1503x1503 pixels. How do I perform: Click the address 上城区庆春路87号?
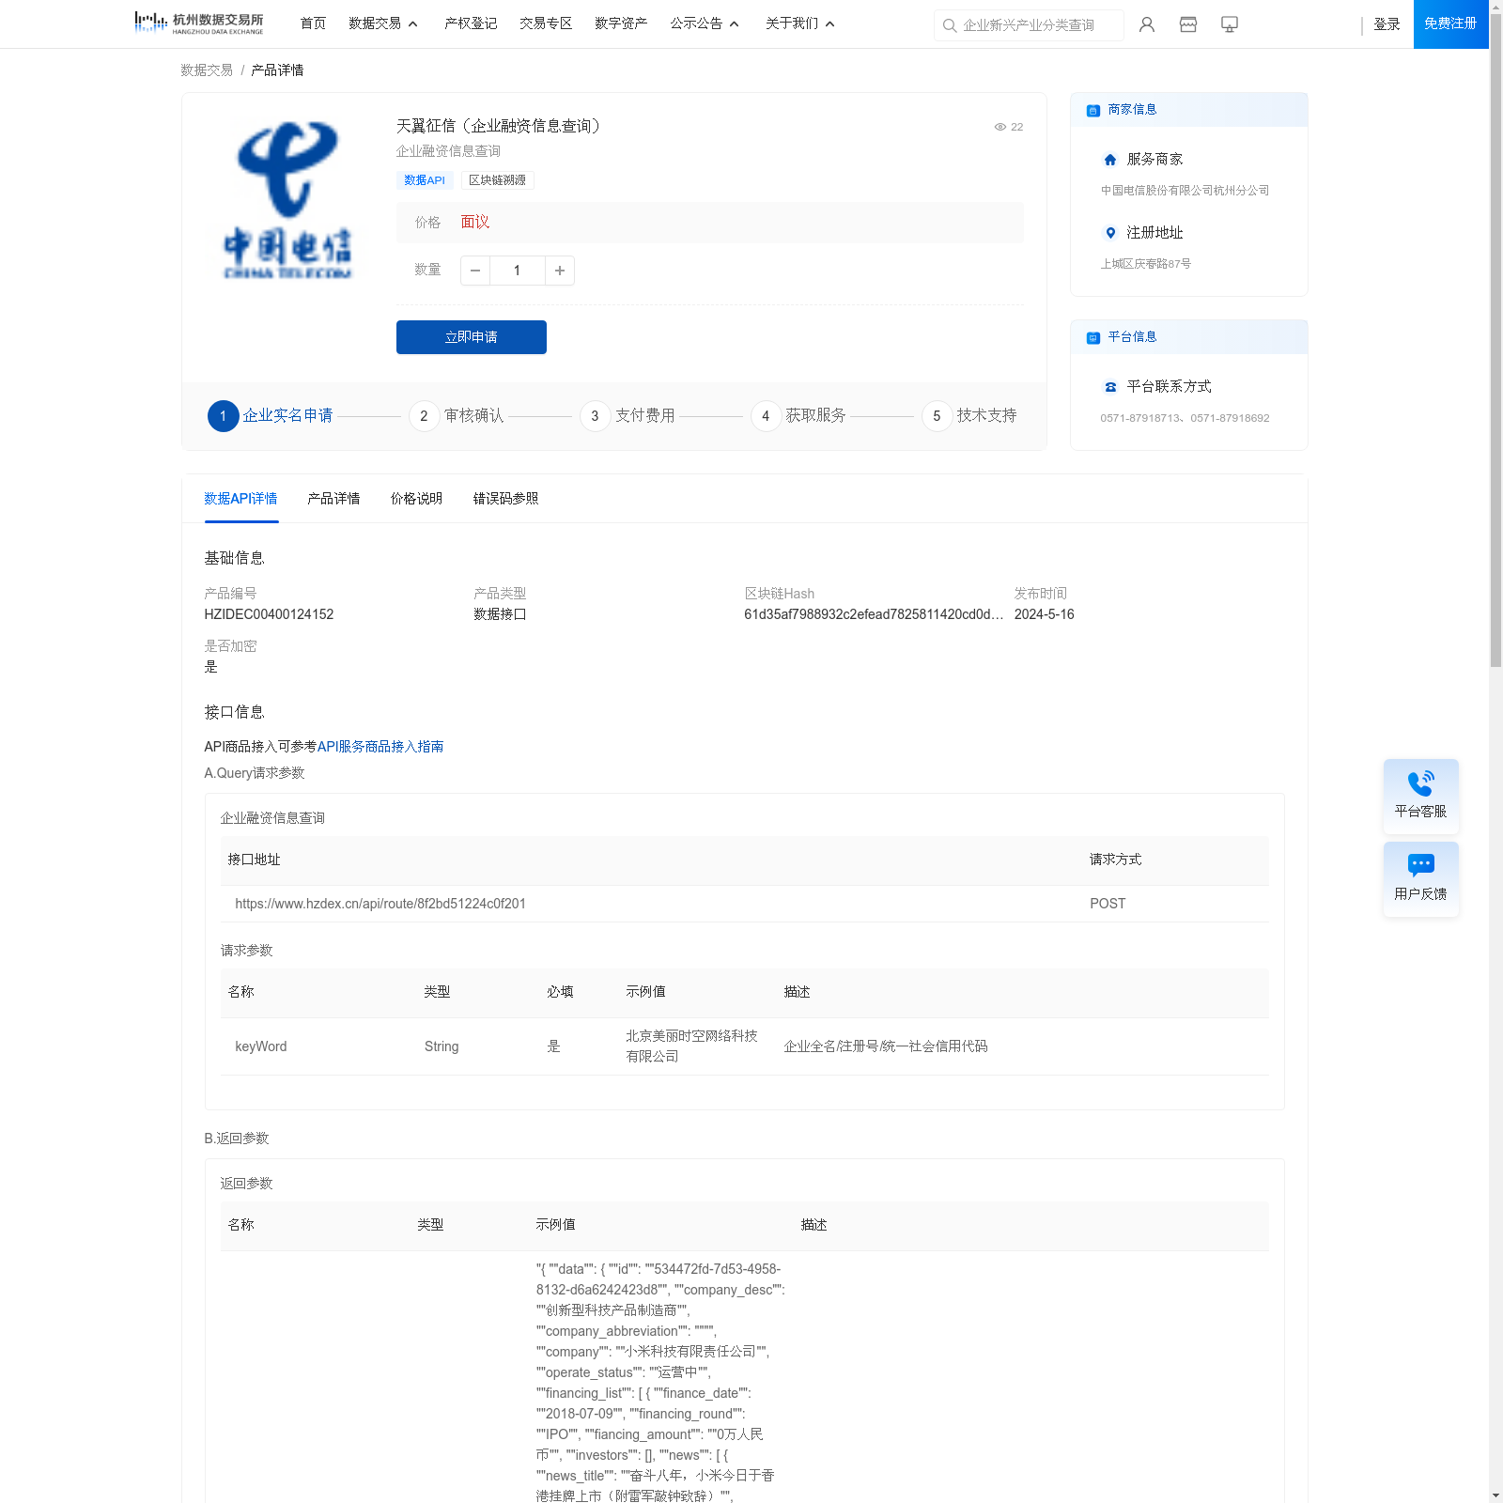1146,264
